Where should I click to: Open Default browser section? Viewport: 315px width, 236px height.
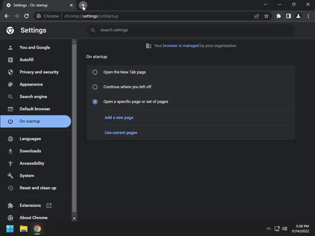coord(36,109)
